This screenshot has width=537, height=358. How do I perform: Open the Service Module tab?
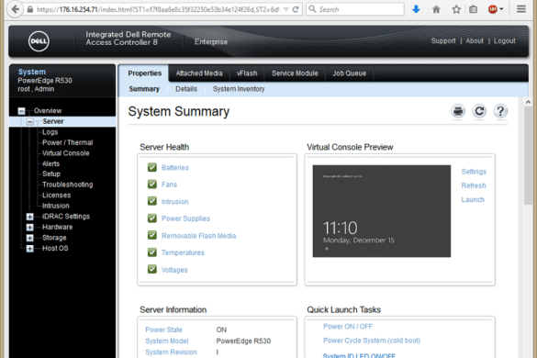[x=295, y=73]
